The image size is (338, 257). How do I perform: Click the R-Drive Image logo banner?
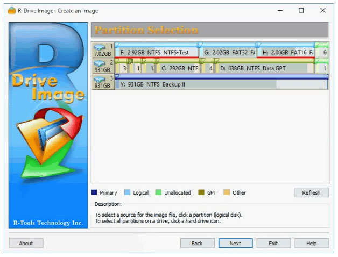[x=48, y=125]
